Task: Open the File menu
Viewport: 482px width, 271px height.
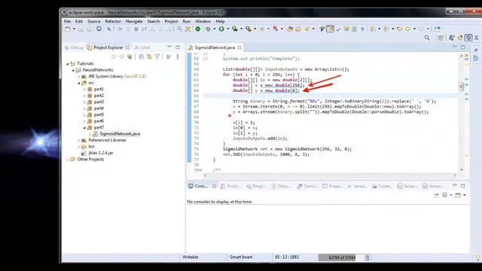Action: [x=67, y=21]
